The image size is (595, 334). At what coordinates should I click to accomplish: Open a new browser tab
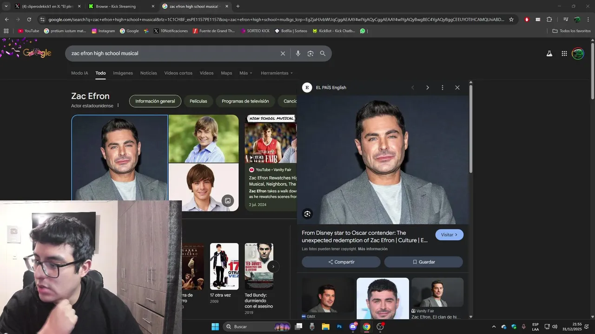[x=238, y=6]
